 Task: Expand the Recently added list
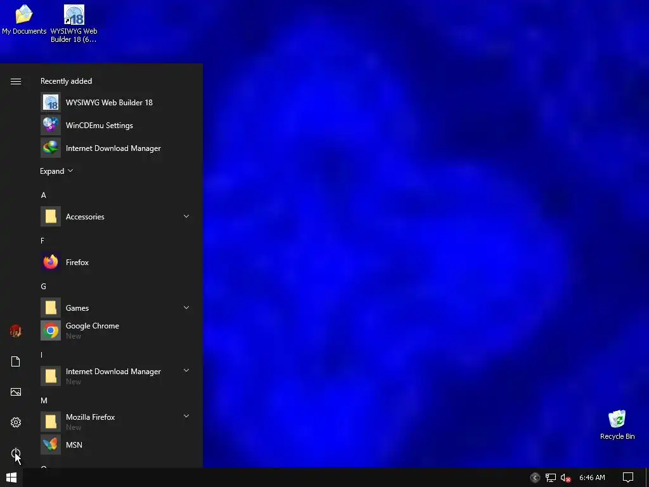[56, 171]
